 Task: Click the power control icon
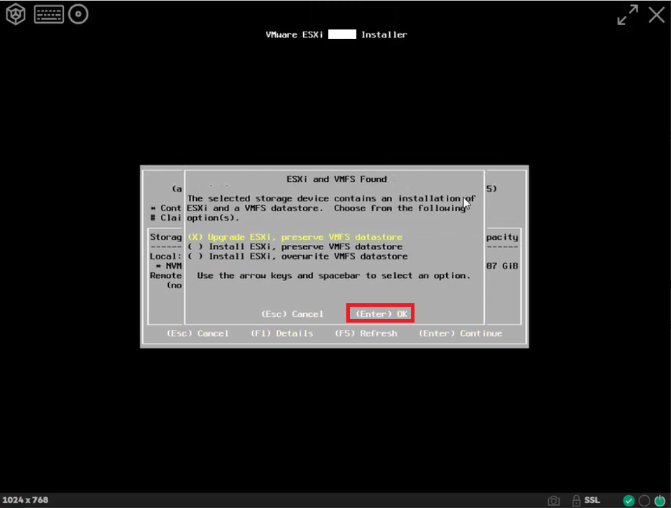660,499
